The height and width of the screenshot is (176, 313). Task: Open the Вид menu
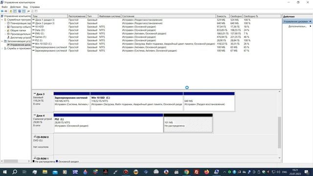25,7
